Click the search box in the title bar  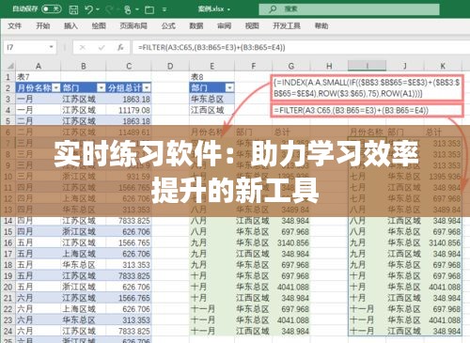click(x=349, y=9)
